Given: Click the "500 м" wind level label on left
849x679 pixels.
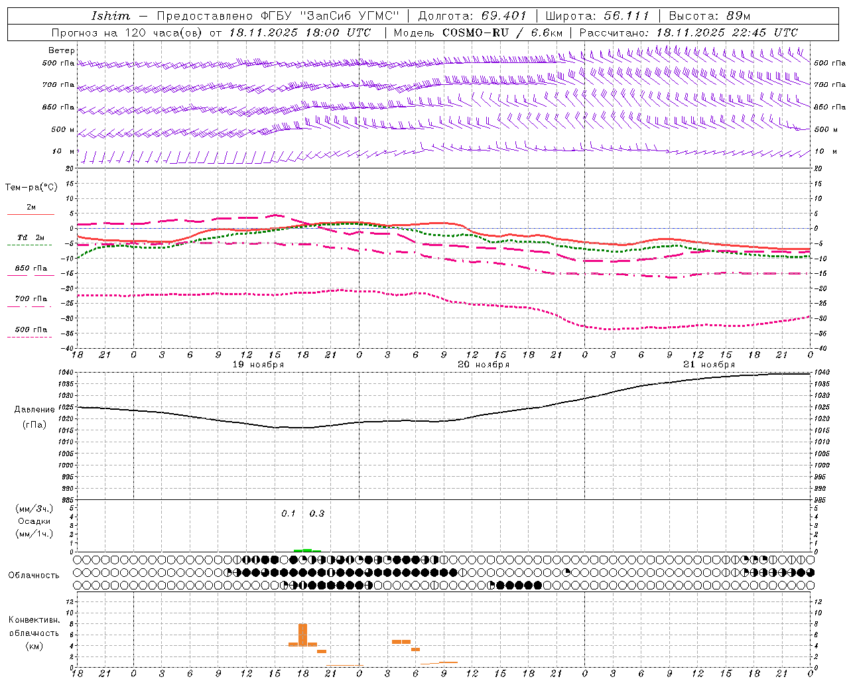Looking at the screenshot, I should (63, 129).
